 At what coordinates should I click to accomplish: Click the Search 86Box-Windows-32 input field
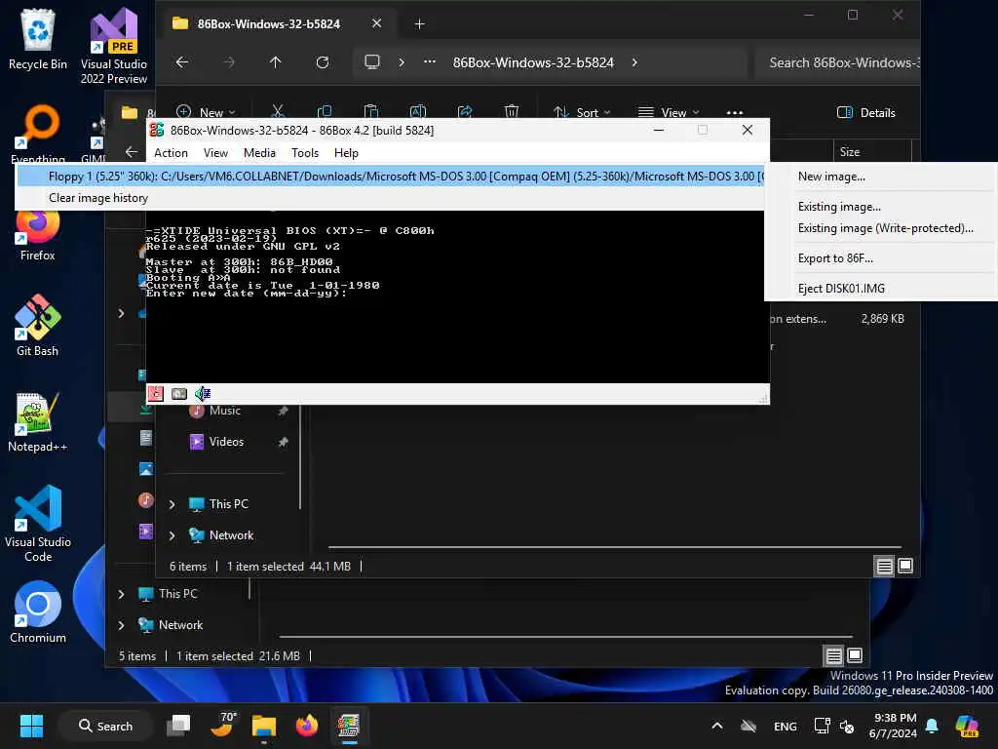tap(837, 62)
